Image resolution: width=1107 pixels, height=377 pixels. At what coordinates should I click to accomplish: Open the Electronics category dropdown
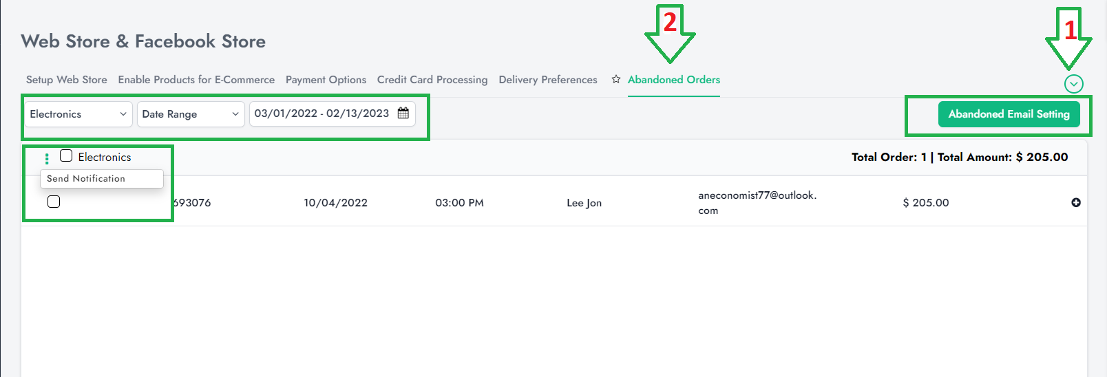[x=78, y=114]
